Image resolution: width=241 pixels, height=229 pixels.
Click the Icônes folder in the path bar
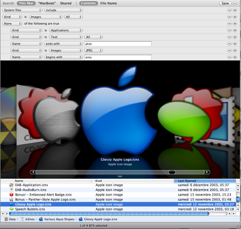[28, 219]
